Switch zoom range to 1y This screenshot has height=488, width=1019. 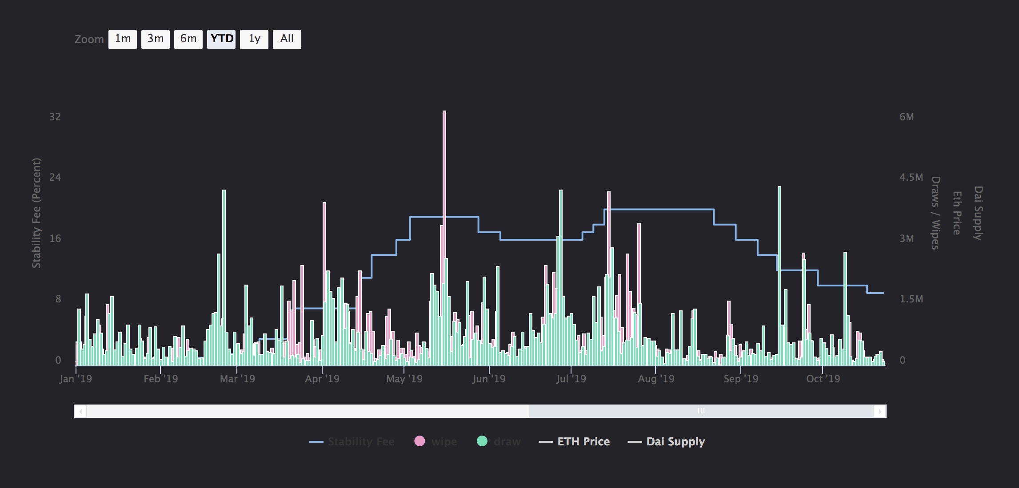254,39
